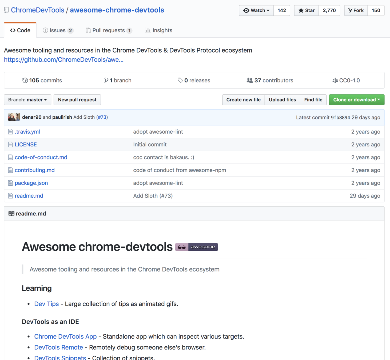Image resolution: width=390 pixels, height=360 pixels.
Task: Open code-of-conduct.md file
Action: [x=41, y=157]
